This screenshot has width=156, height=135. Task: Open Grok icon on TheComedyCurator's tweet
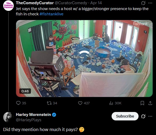pyautogui.click(x=143, y=3)
